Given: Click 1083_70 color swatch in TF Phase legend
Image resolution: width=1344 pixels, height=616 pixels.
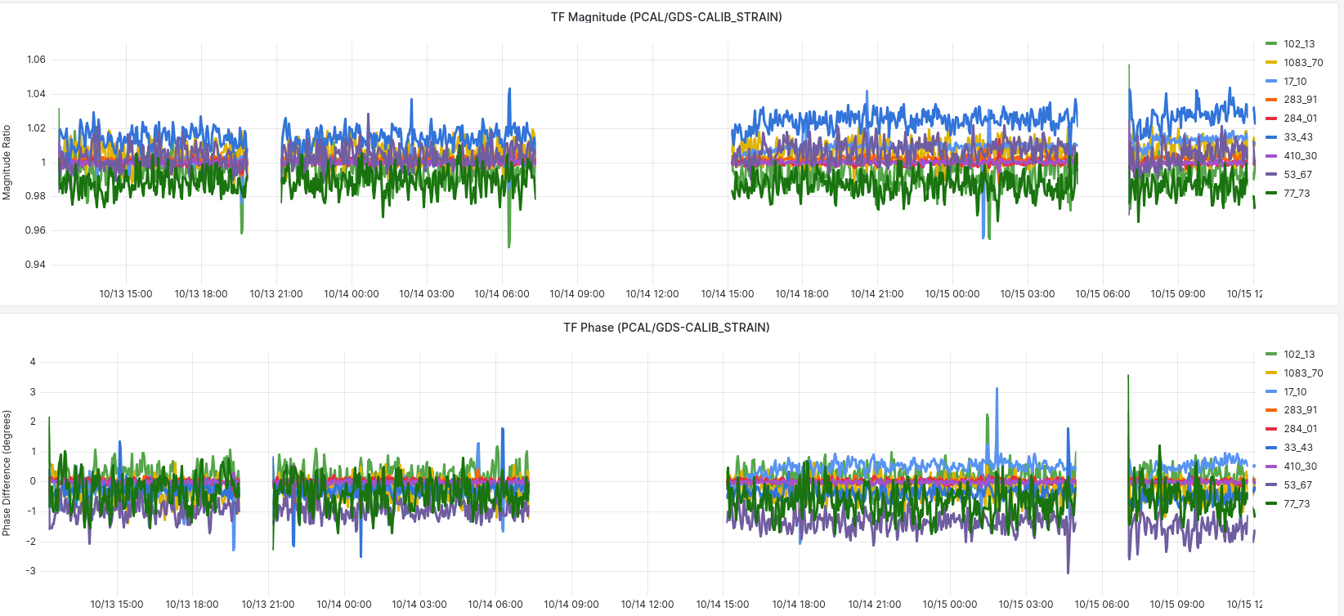Looking at the screenshot, I should [x=1271, y=373].
